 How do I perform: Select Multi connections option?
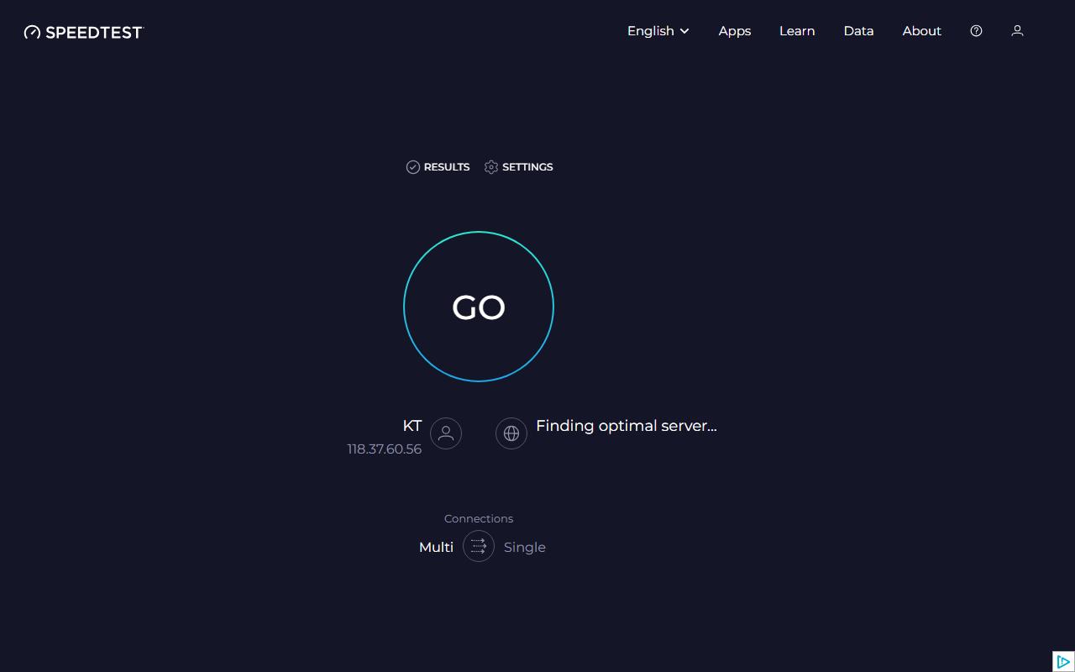[x=436, y=547]
